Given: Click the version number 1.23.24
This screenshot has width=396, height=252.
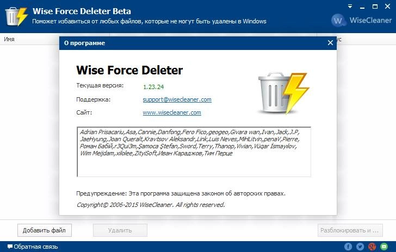Looking at the screenshot, I should pyautogui.click(x=153, y=87).
